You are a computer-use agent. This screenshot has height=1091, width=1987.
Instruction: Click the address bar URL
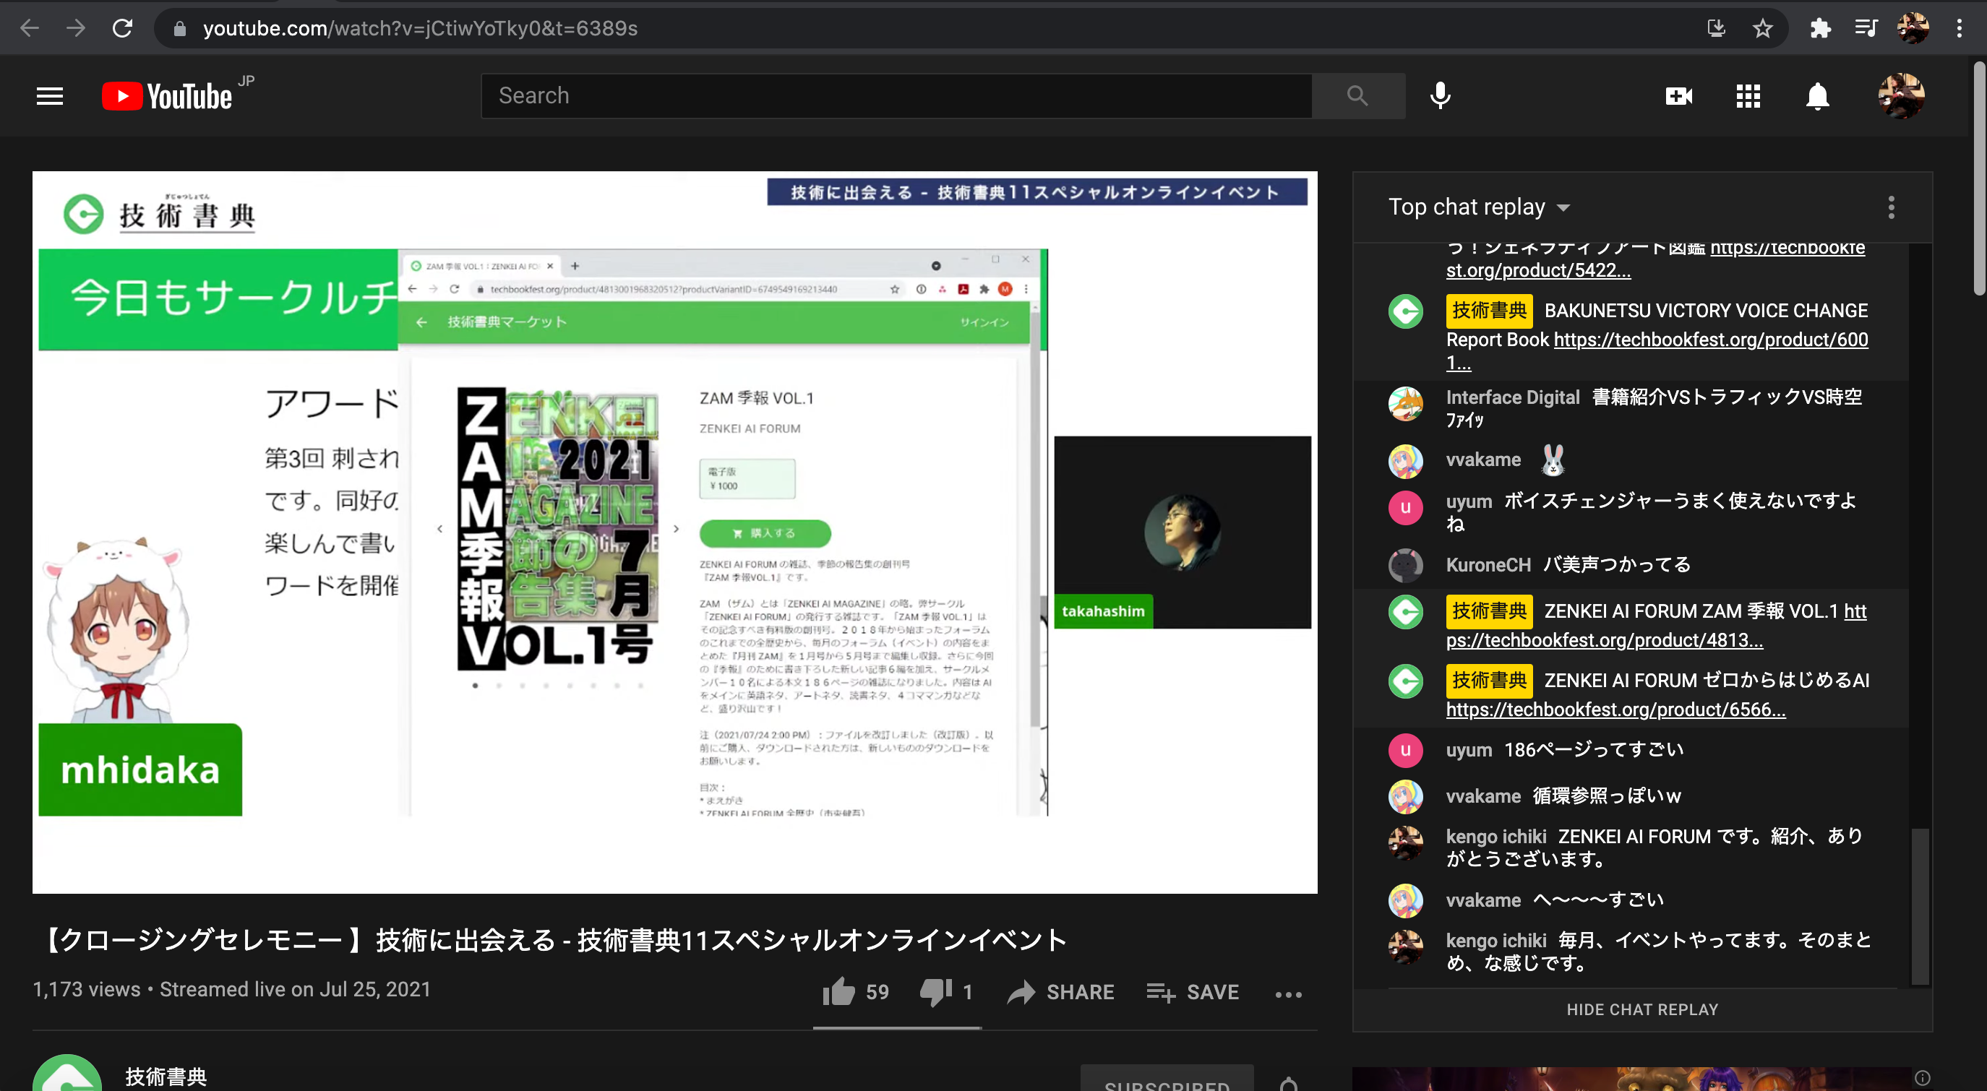tap(420, 28)
